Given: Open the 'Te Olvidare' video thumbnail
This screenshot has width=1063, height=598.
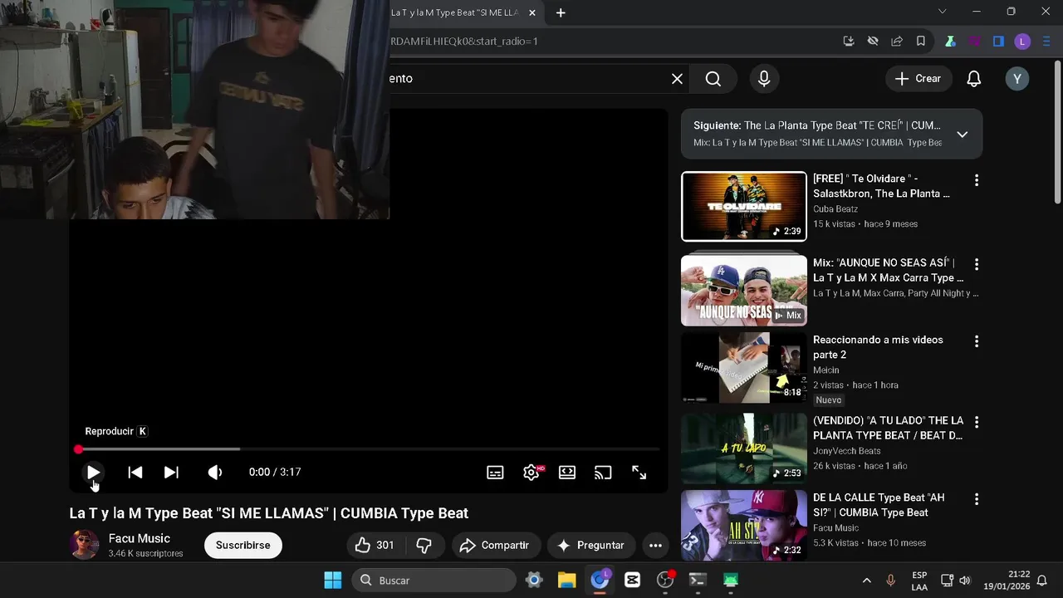Looking at the screenshot, I should (x=744, y=206).
